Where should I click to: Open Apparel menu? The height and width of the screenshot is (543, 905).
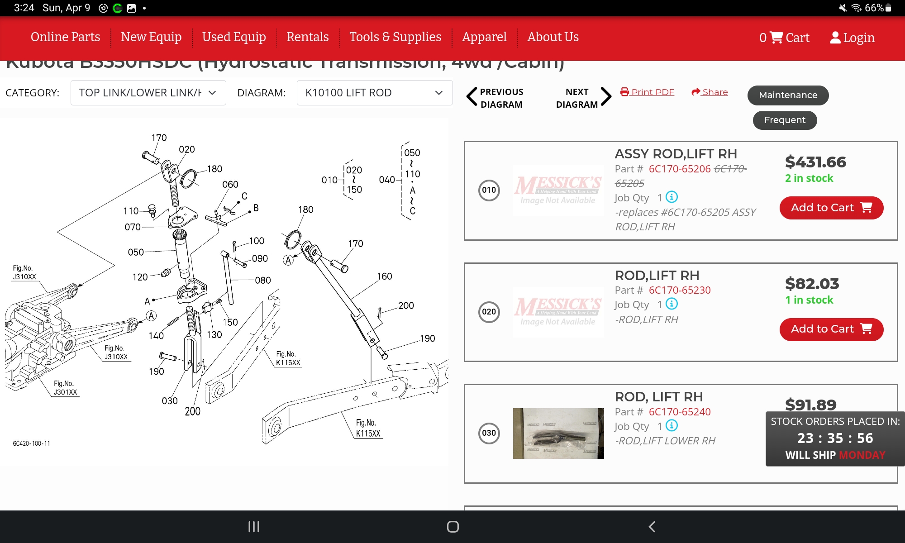484,37
